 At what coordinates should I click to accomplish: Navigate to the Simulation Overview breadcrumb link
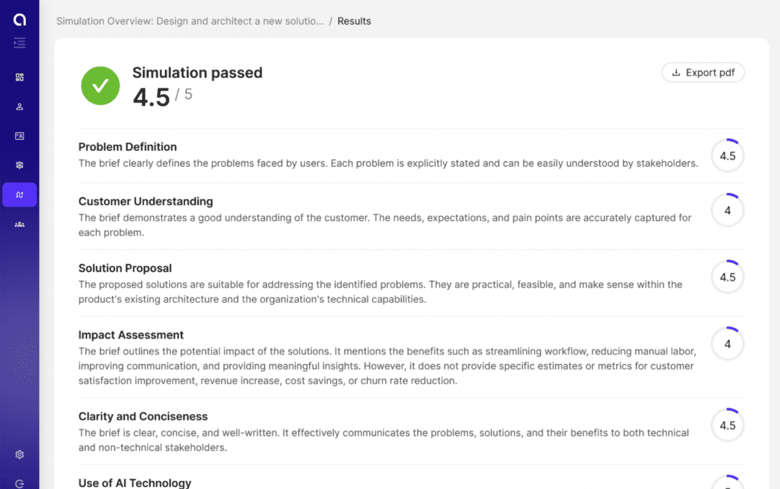pyautogui.click(x=190, y=21)
